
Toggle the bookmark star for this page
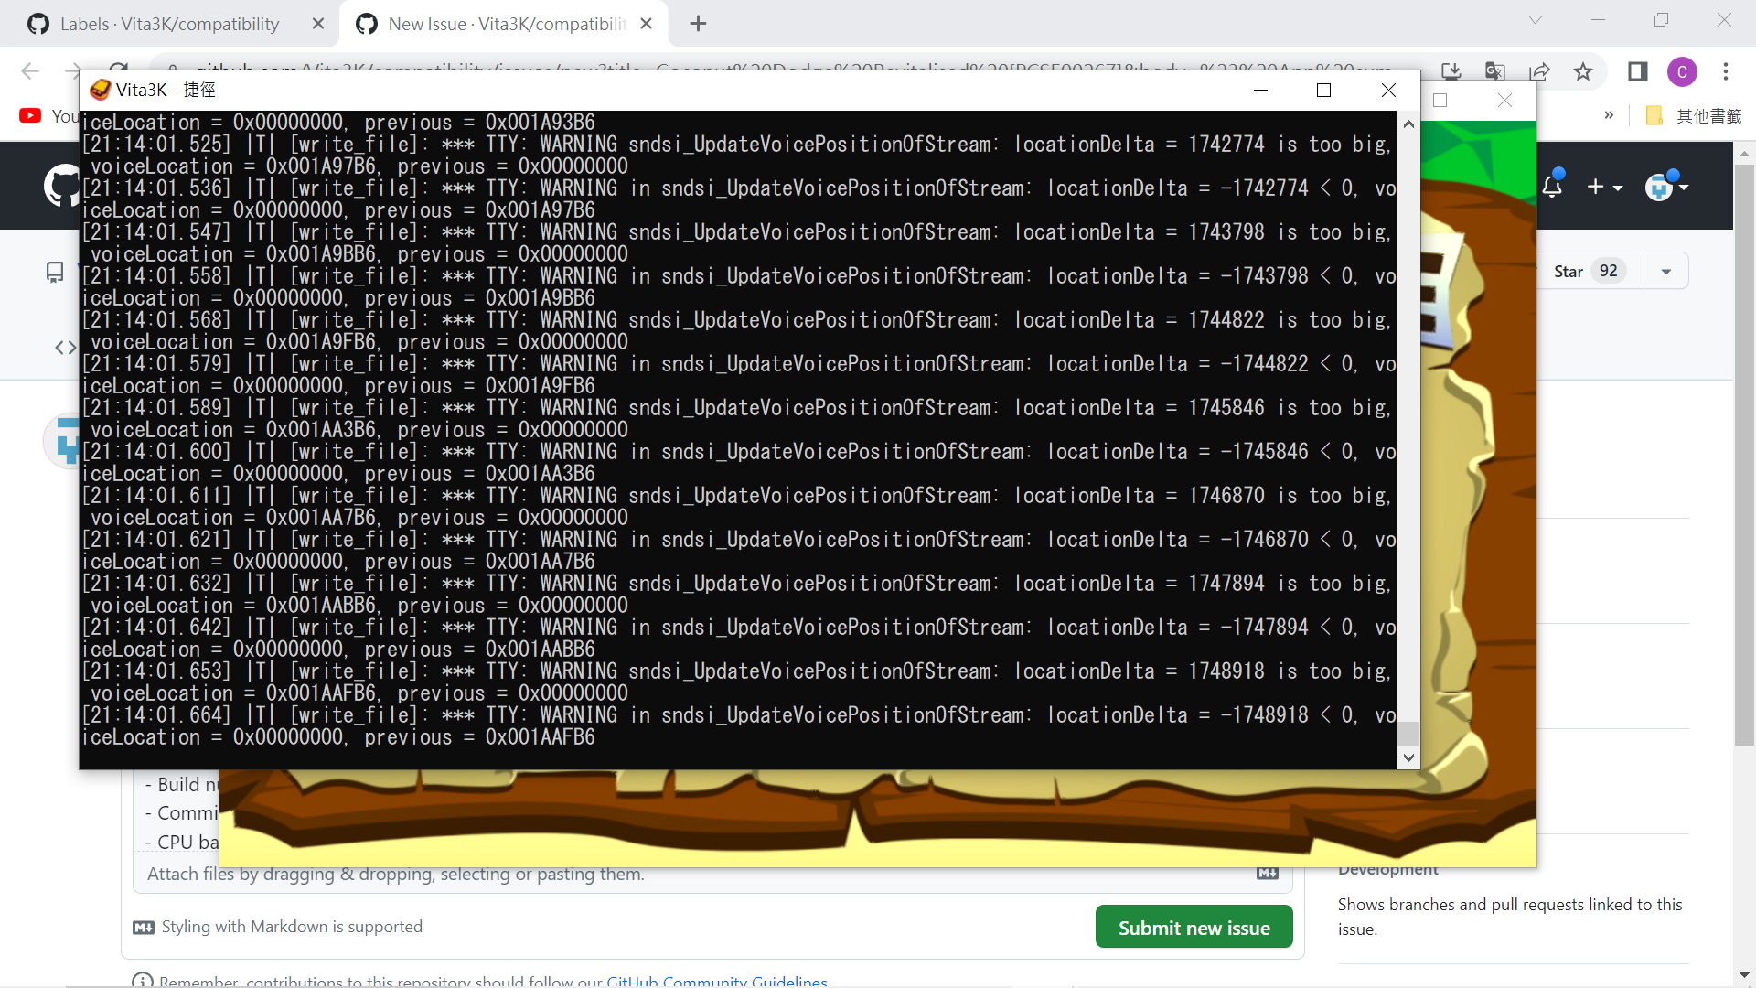tap(1583, 71)
